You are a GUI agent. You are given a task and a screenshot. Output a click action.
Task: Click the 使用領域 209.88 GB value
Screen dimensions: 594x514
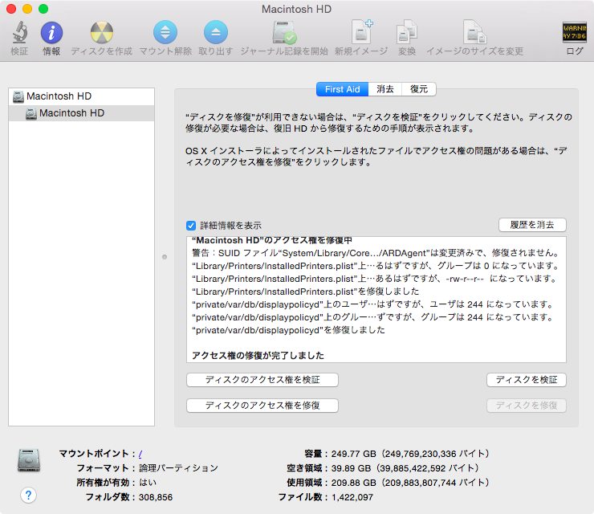pyautogui.click(x=410, y=483)
